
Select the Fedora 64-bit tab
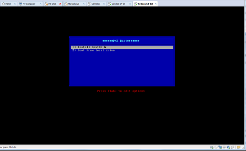(x=145, y=4)
